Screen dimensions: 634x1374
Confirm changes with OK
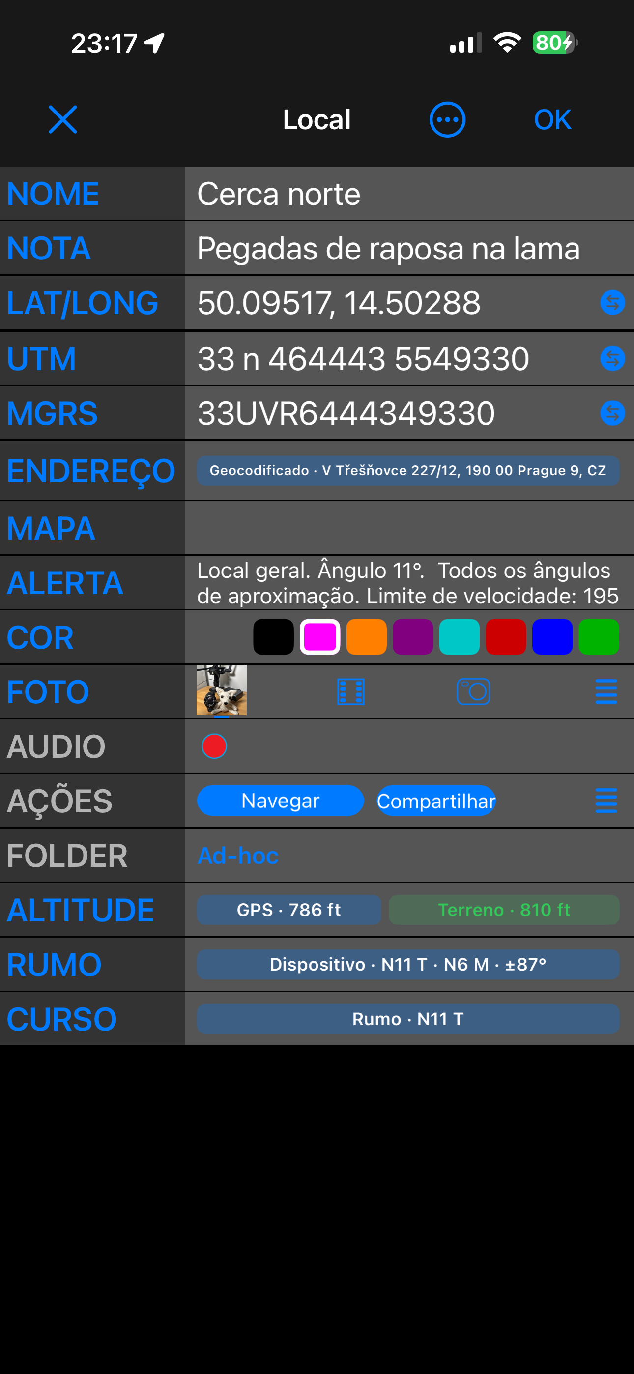click(x=552, y=119)
